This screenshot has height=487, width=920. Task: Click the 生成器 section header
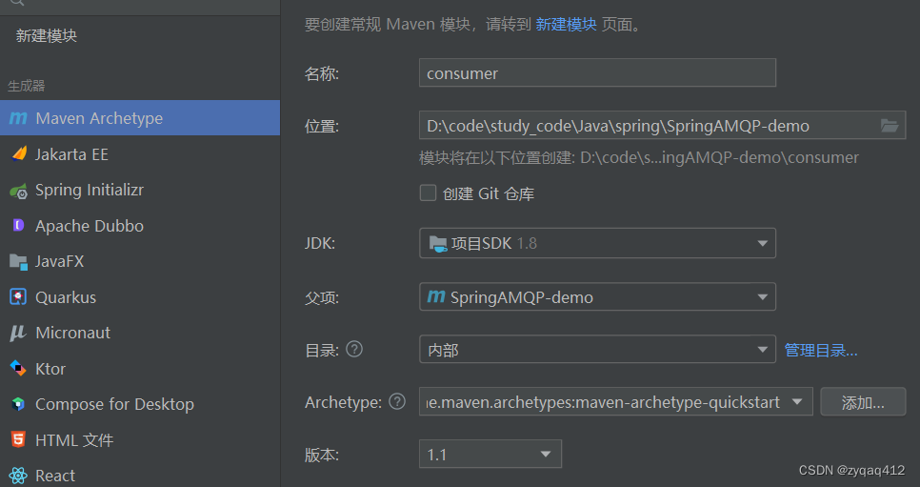pyautogui.click(x=26, y=86)
